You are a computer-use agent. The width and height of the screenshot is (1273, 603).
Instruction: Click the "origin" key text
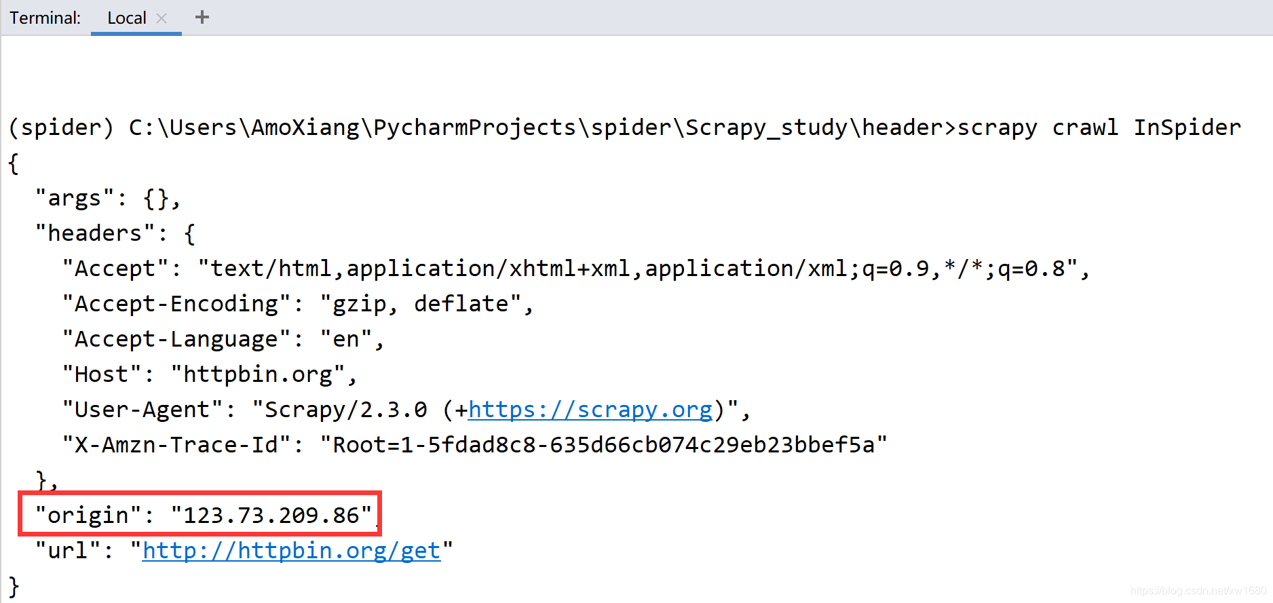pos(88,516)
